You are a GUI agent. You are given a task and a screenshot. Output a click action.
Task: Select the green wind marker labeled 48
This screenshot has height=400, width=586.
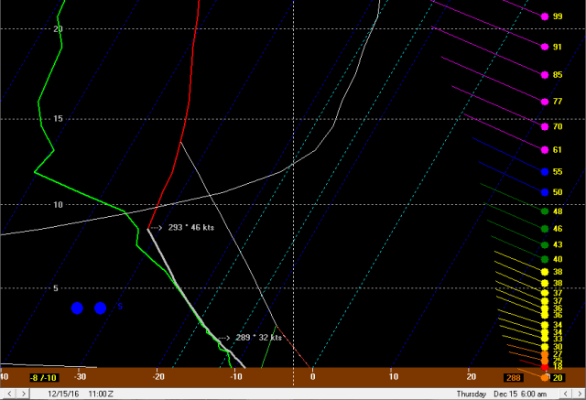(545, 211)
